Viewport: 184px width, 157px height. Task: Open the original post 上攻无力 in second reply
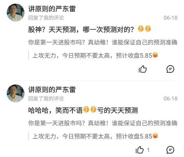coord(95,136)
